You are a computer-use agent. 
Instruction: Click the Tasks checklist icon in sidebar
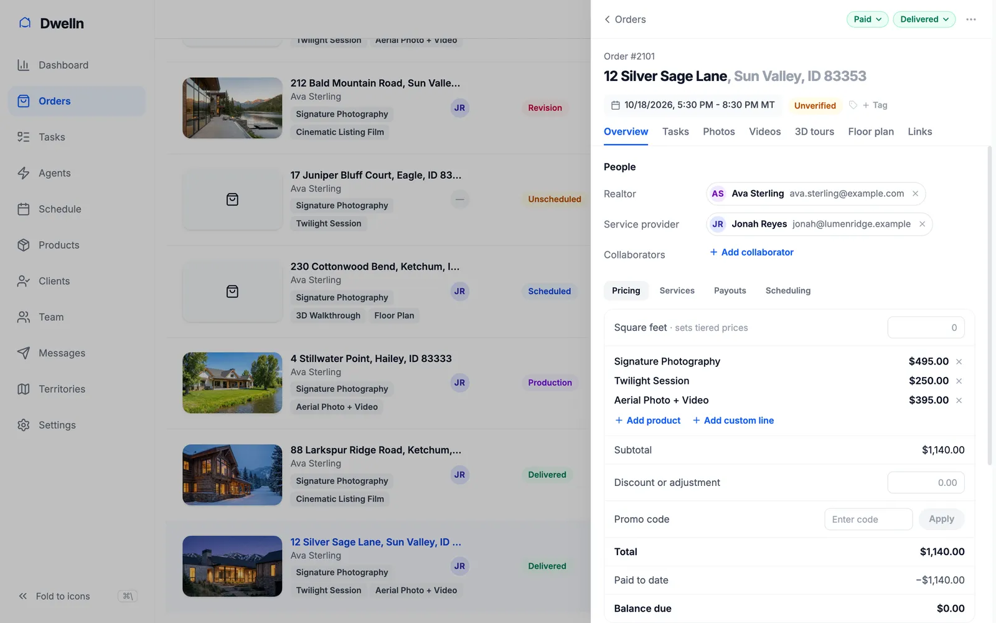tap(24, 137)
